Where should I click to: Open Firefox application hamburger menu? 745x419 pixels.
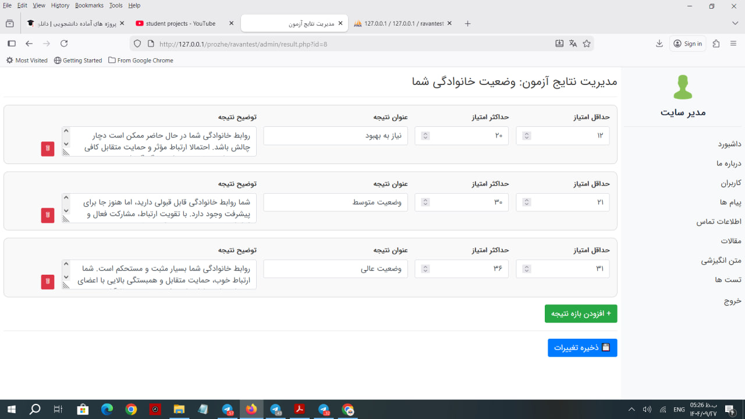point(733,44)
